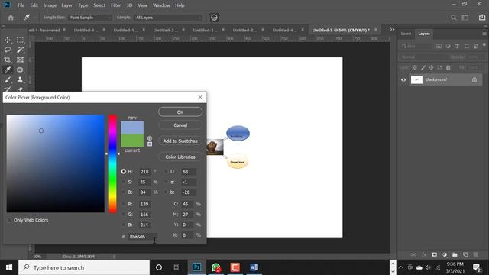Click the Share document icon
Image resolution: width=489 pixels, height=275 pixels.
point(482,18)
